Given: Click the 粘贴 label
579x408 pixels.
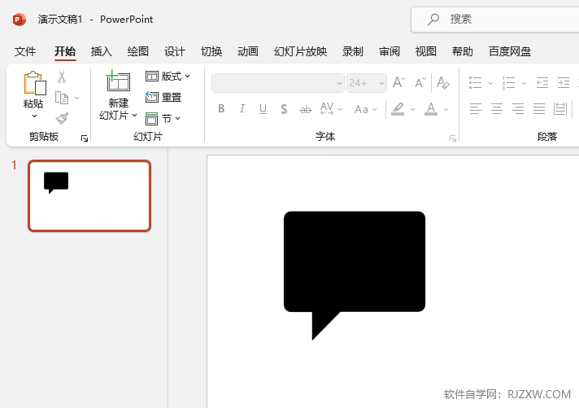Looking at the screenshot, I should 33,103.
